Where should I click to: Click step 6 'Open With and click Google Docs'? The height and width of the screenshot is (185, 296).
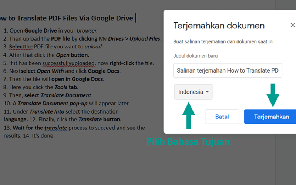tap(62, 71)
